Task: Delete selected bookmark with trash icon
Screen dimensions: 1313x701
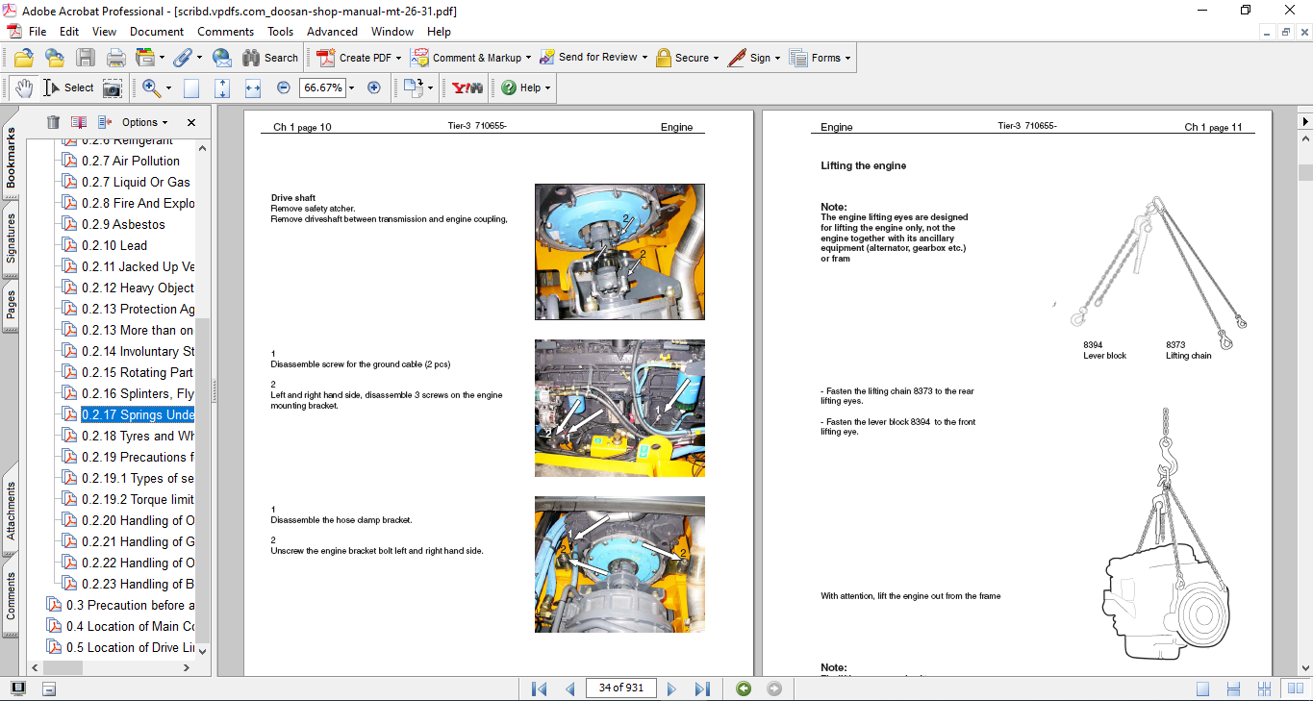Action: click(53, 122)
